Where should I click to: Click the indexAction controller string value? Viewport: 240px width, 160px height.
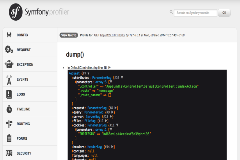152,86
